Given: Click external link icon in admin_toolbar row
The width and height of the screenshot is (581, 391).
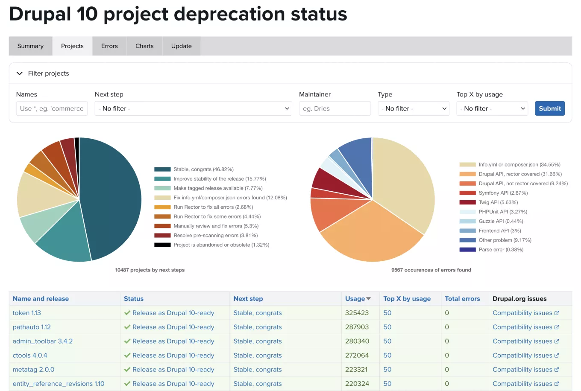Looking at the screenshot, I should pyautogui.click(x=557, y=341).
